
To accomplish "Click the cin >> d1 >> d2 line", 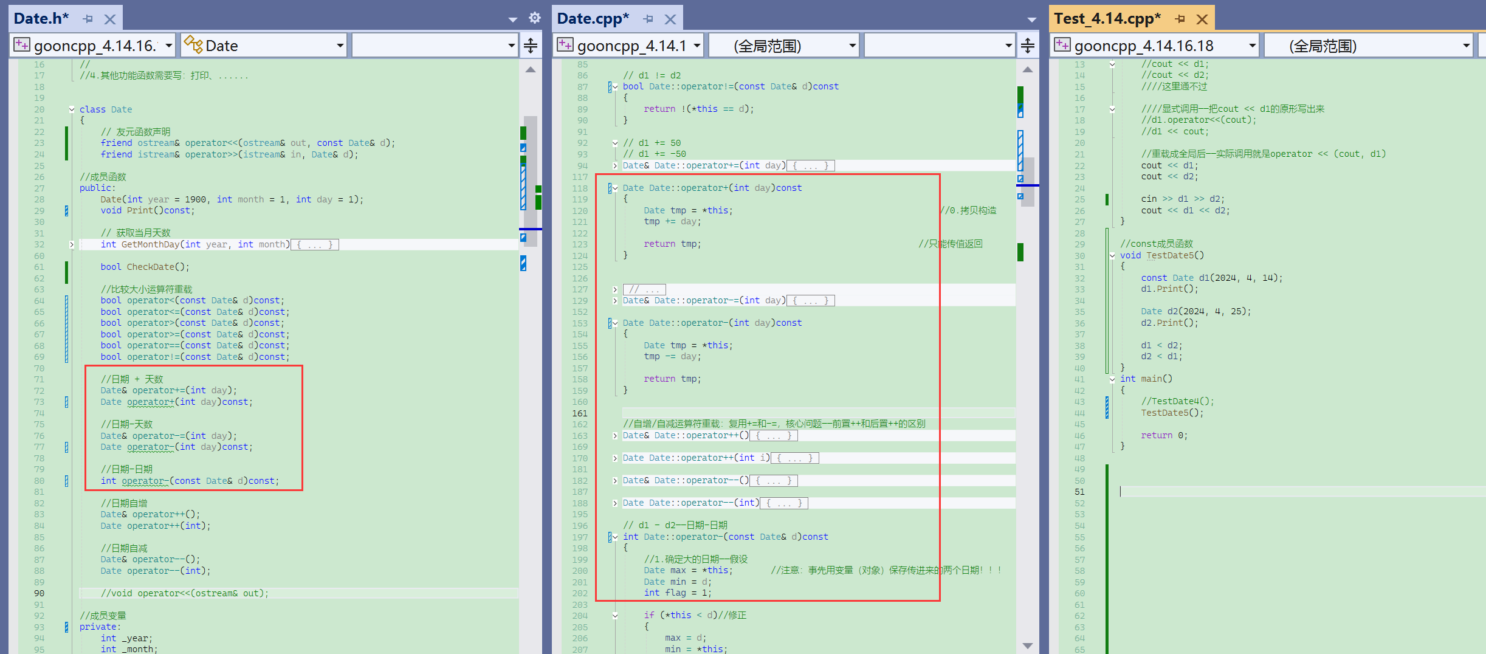I will [x=1183, y=199].
